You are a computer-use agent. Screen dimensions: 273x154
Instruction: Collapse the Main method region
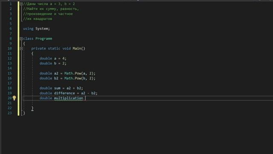point(21,48)
